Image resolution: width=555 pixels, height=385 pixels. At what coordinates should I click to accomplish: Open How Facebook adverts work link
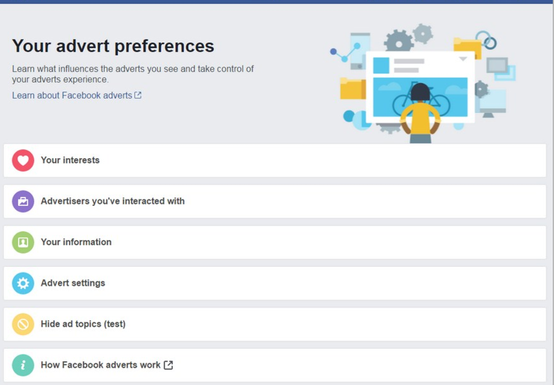100,365
